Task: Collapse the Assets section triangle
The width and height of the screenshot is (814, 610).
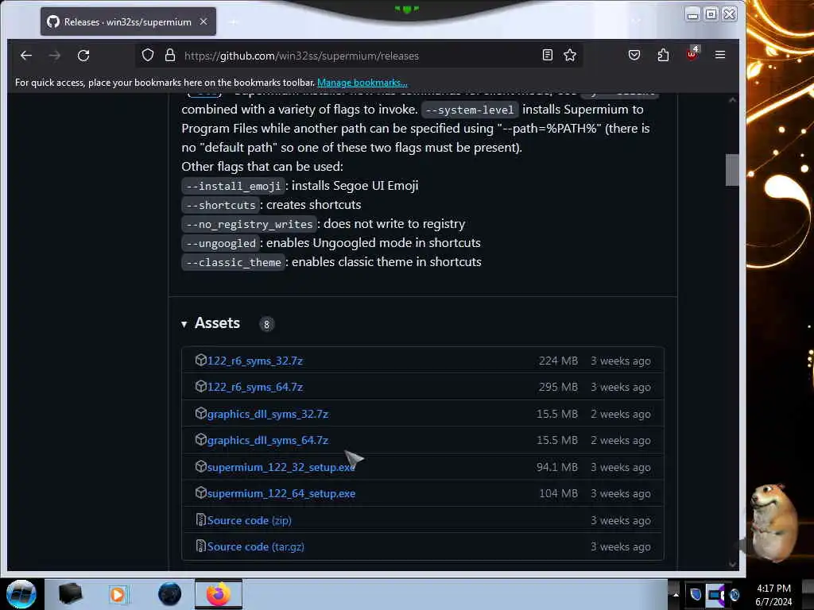Action: point(184,324)
